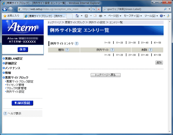The image size is (173, 135).
Task: Select upper 41~50 page range
Action: [157, 43]
